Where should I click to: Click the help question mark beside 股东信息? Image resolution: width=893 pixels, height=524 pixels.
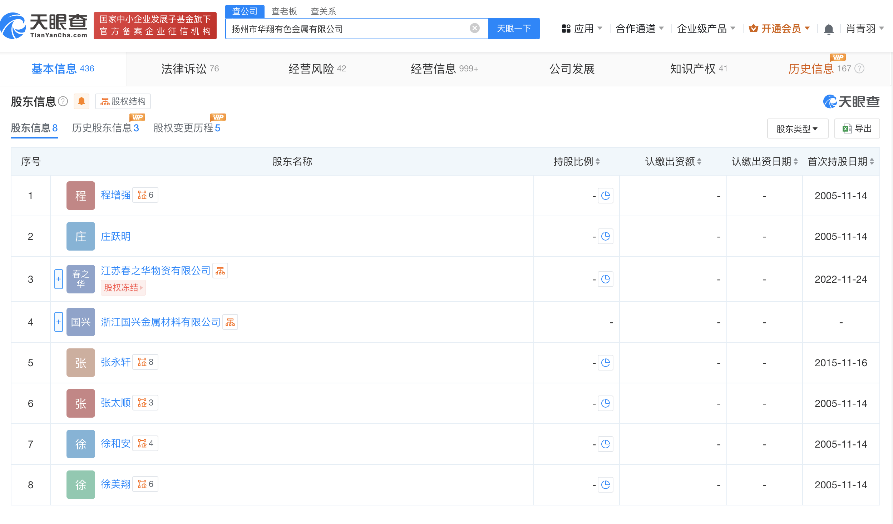(x=63, y=101)
